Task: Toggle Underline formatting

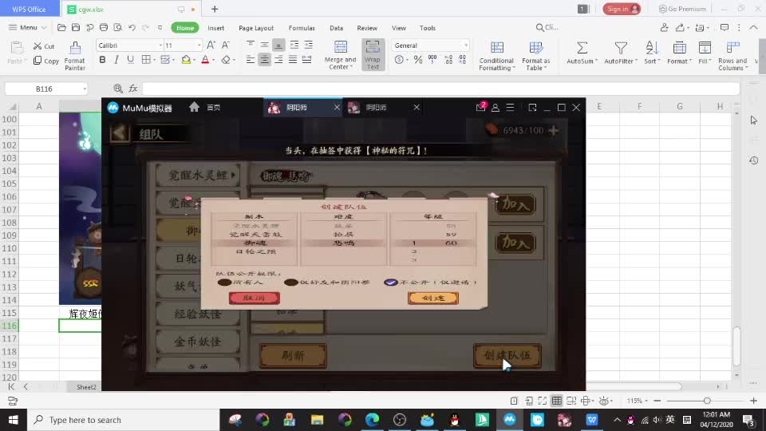Action: pos(130,60)
